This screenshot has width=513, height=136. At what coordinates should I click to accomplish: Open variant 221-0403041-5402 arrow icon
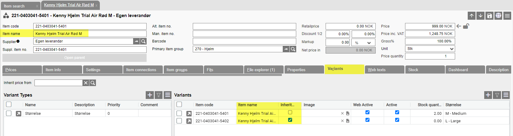pos(189,121)
